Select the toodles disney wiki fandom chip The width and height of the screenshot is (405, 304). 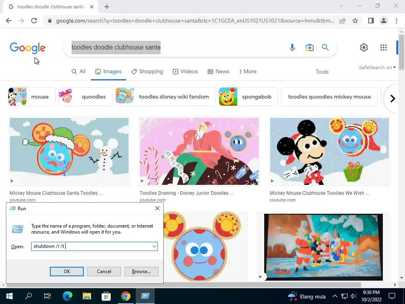[x=165, y=97]
